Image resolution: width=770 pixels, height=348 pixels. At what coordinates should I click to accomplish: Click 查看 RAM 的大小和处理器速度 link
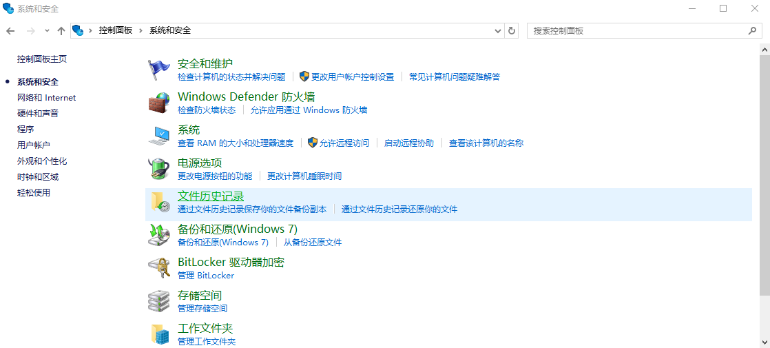click(236, 143)
